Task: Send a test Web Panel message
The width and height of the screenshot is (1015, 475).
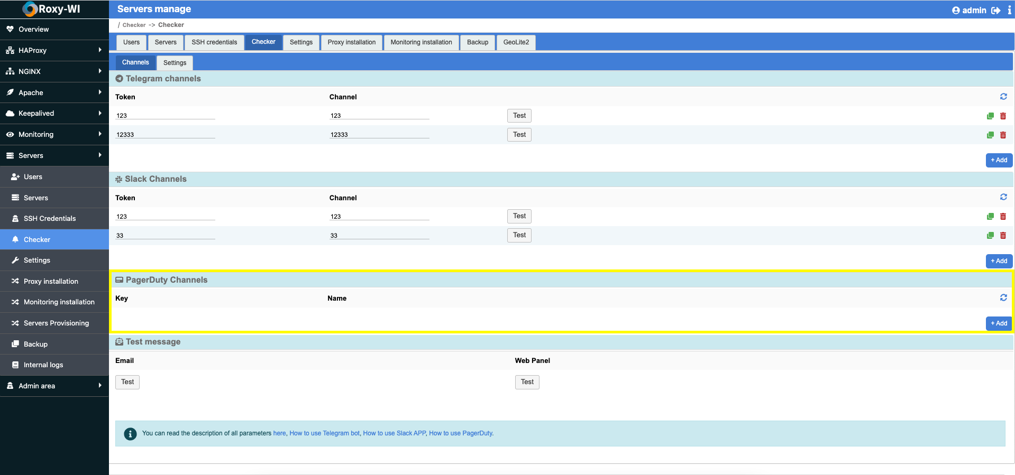Action: tap(527, 382)
